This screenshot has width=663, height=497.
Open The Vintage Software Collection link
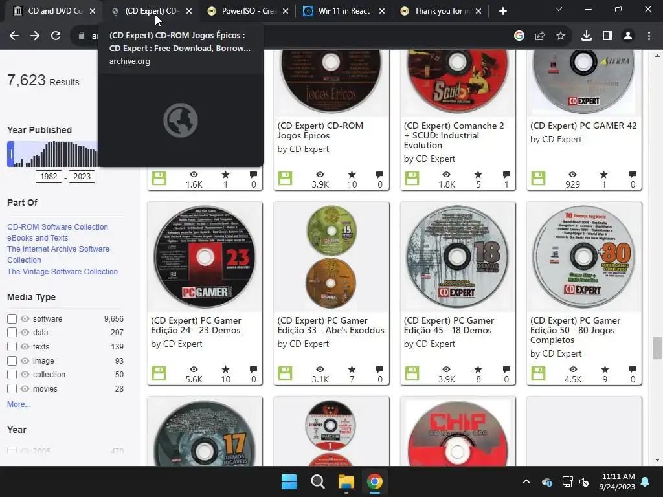click(63, 271)
